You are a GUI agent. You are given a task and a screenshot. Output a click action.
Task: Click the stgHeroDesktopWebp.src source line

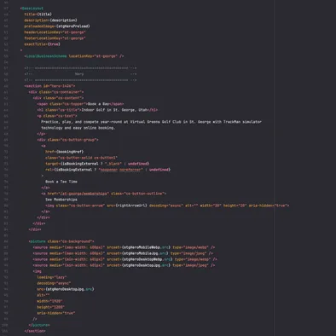125,259
